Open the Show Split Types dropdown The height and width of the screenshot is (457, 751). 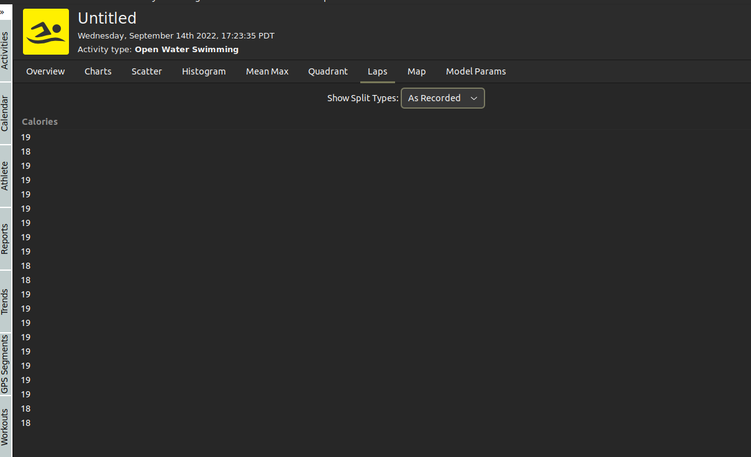[x=442, y=97]
